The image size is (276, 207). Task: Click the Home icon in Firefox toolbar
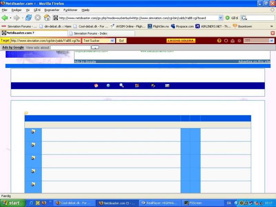click(x=47, y=18)
